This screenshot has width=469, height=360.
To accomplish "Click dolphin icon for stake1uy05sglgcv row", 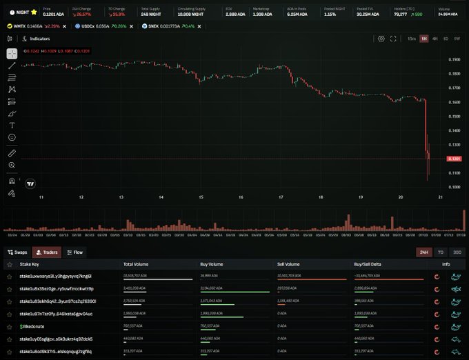I will point(456,339).
